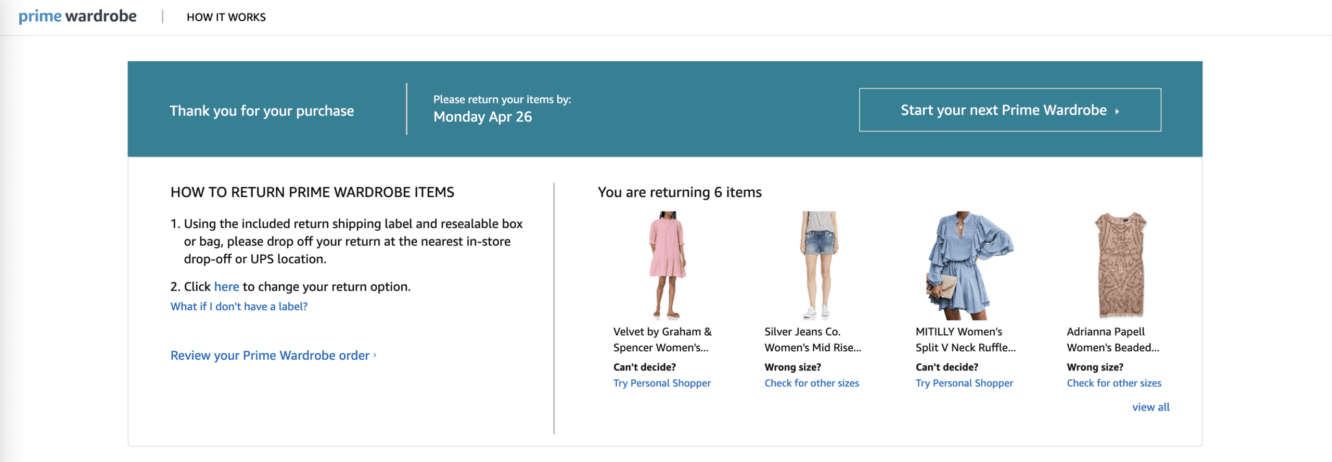
Task: Open MITILLY Women's Split V Neck title
Action: [965, 339]
